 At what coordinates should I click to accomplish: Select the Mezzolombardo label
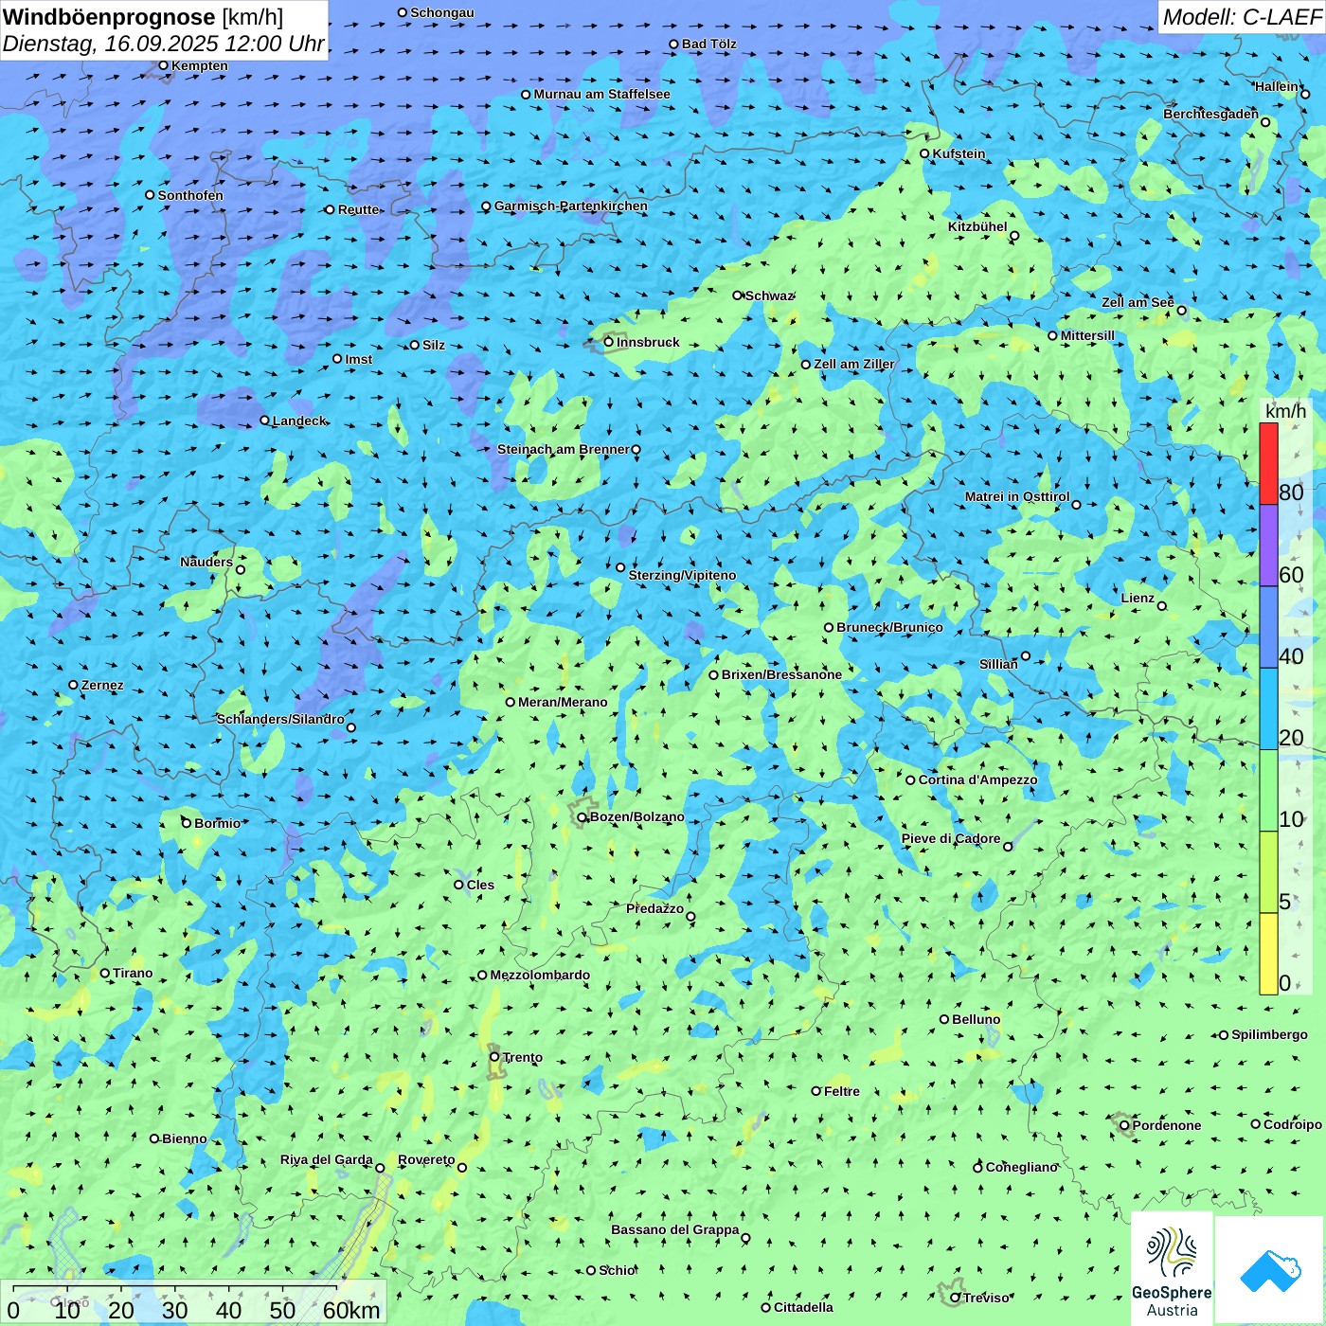[540, 975]
